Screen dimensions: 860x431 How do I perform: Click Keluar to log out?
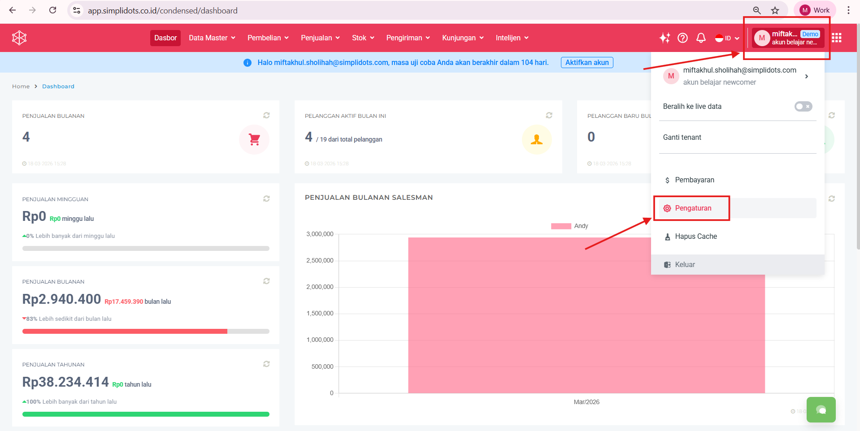[x=685, y=265]
